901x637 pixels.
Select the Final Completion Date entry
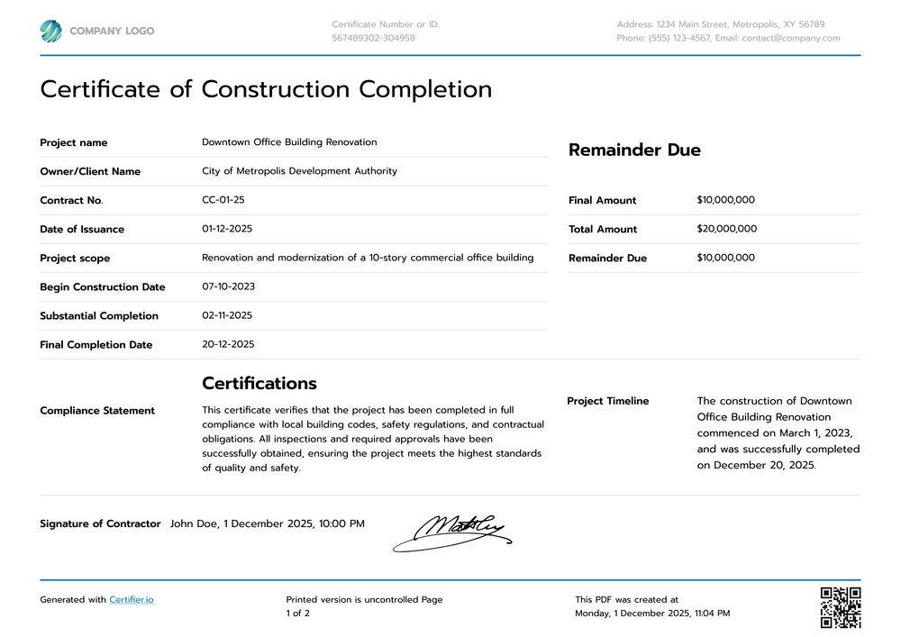[228, 344]
